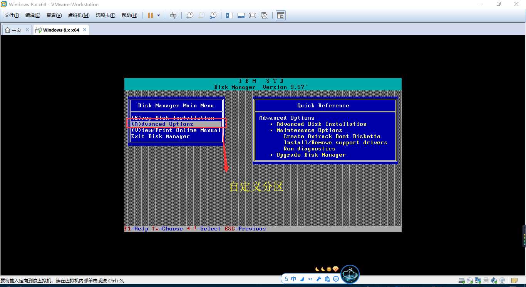Screen dimensions: 526x287
Task: Click the Create Ontrack Boot Diskette line
Action: point(332,136)
